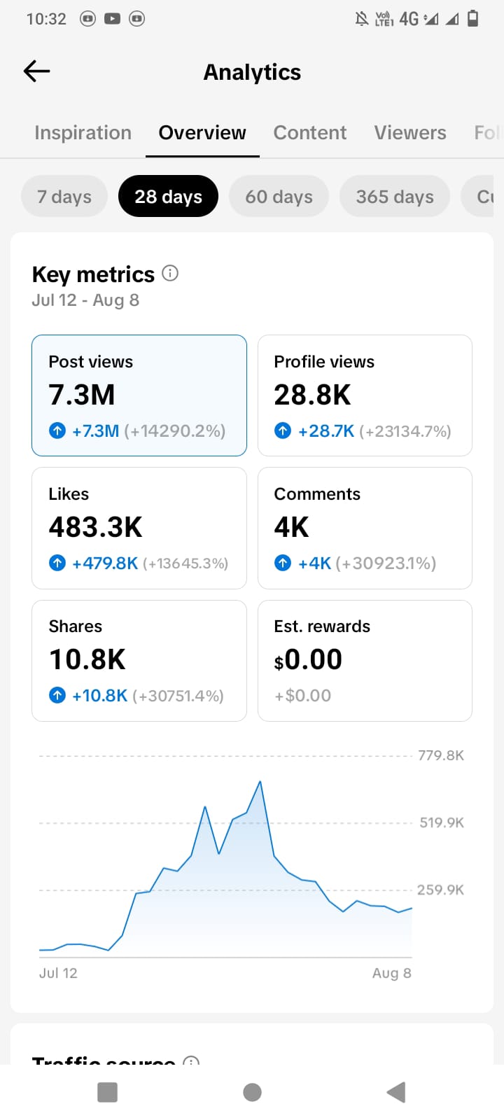This screenshot has width=504, height=1120.
Task: Tap the Android back triangle button
Action: pos(396,1092)
